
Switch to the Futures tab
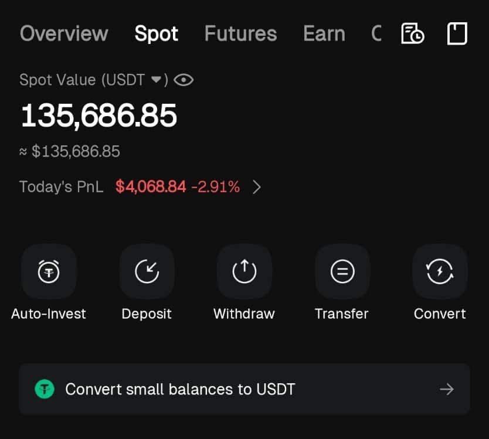point(240,34)
